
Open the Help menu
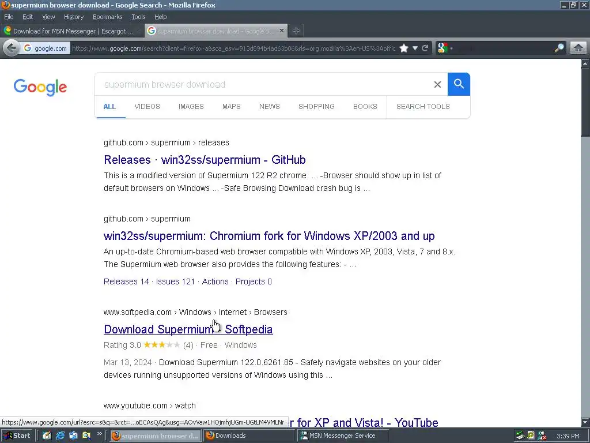160,17
